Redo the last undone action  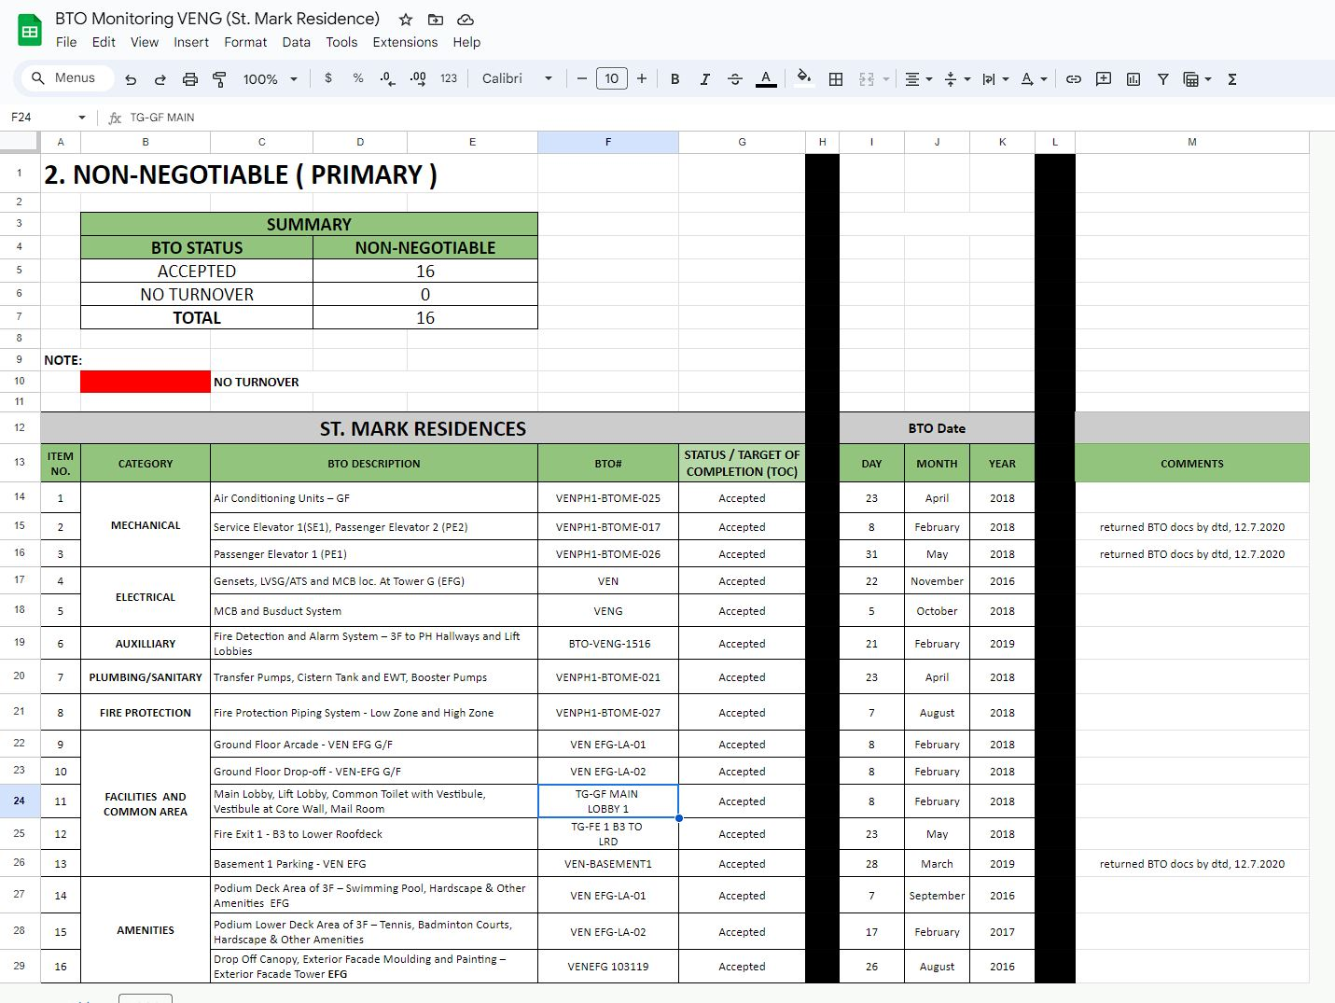[160, 79]
